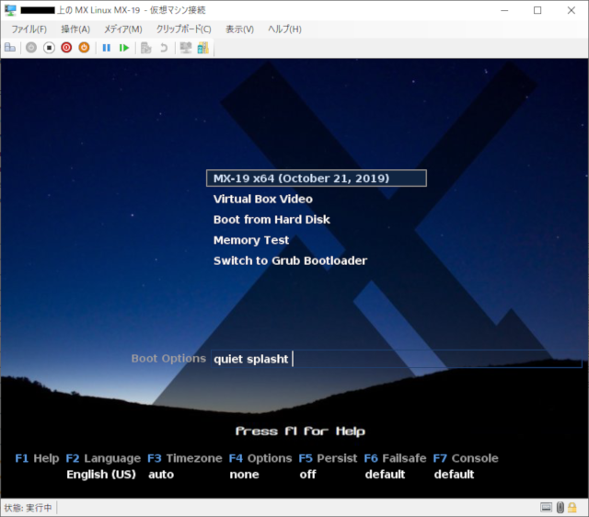The width and height of the screenshot is (589, 517).
Task: Select Switch to Grub Bootloader entry
Action: click(290, 260)
